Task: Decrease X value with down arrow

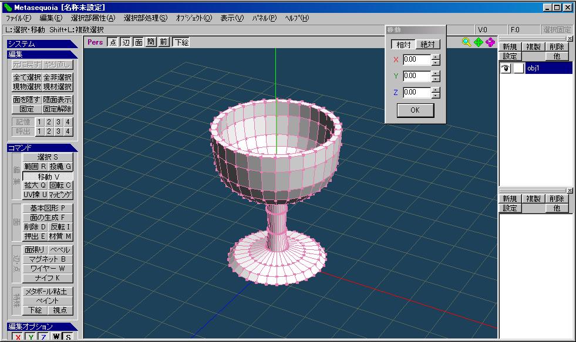Action: click(436, 62)
